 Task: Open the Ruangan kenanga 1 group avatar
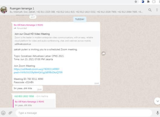tap(4, 10)
